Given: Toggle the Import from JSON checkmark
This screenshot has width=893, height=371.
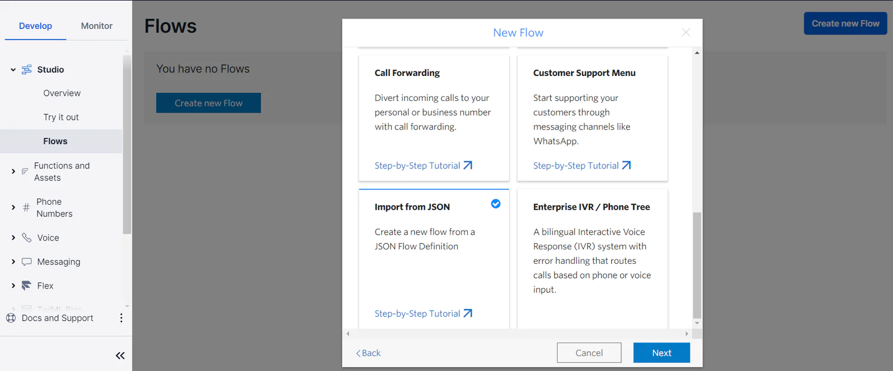Looking at the screenshot, I should coord(496,204).
